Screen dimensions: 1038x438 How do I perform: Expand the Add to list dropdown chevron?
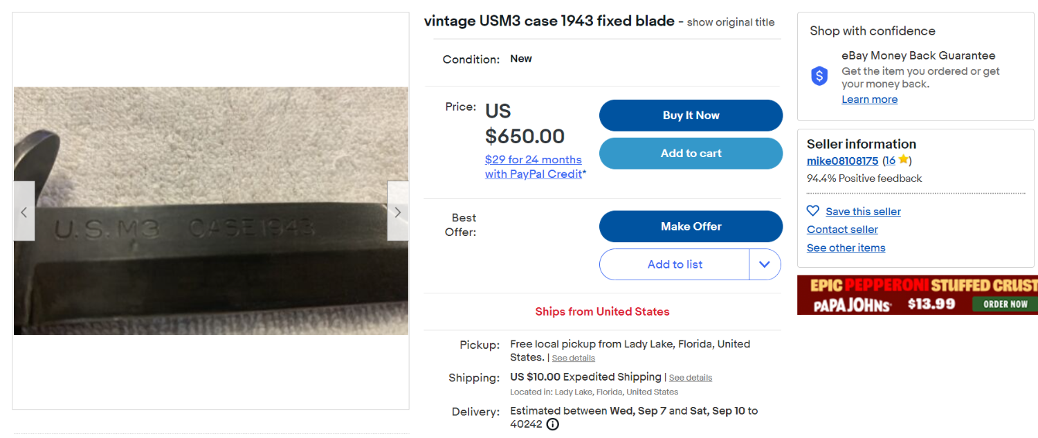[765, 264]
